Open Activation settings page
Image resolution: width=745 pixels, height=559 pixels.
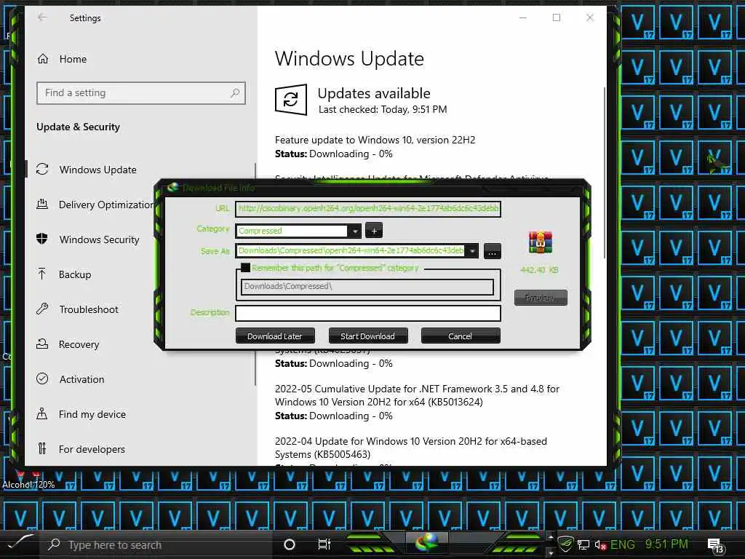point(81,379)
